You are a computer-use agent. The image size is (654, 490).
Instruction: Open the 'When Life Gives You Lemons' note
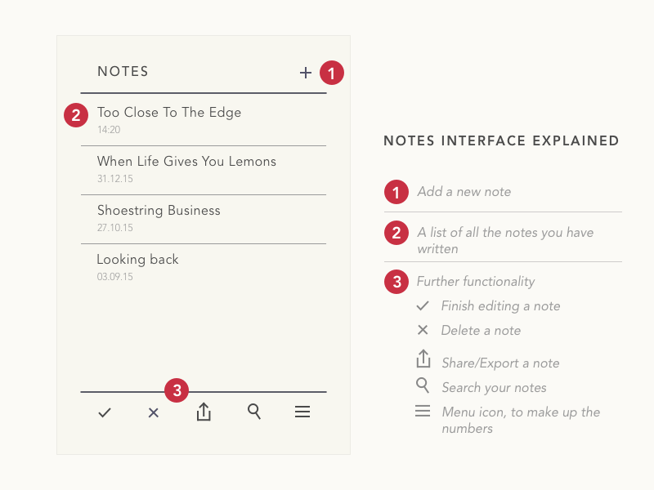pos(186,162)
